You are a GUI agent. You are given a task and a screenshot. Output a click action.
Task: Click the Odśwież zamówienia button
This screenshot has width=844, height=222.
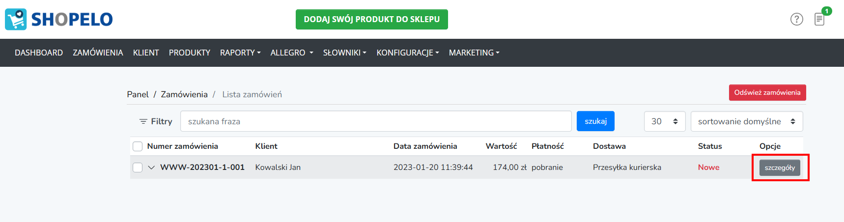(x=767, y=92)
